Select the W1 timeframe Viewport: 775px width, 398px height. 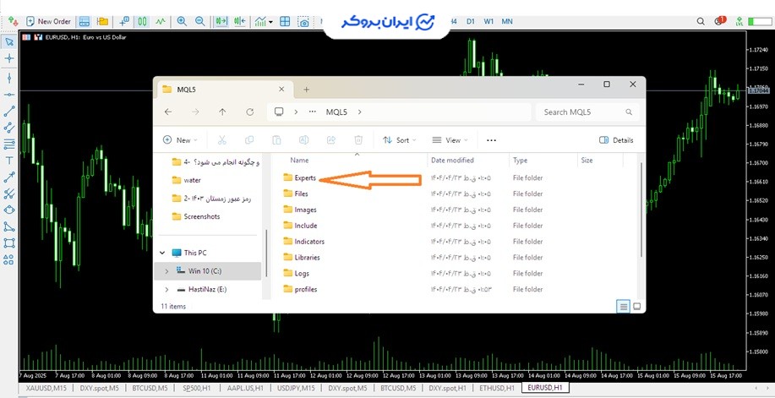click(x=488, y=21)
